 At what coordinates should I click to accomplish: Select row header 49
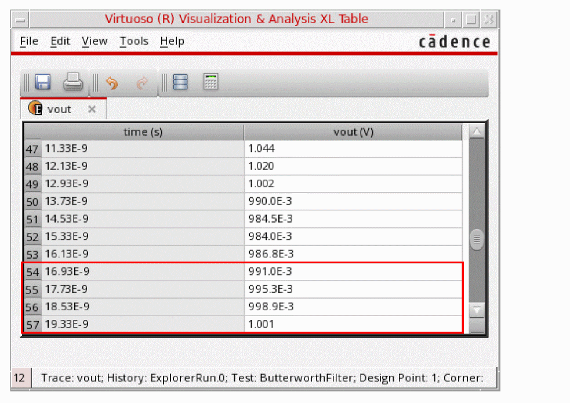[32, 184]
